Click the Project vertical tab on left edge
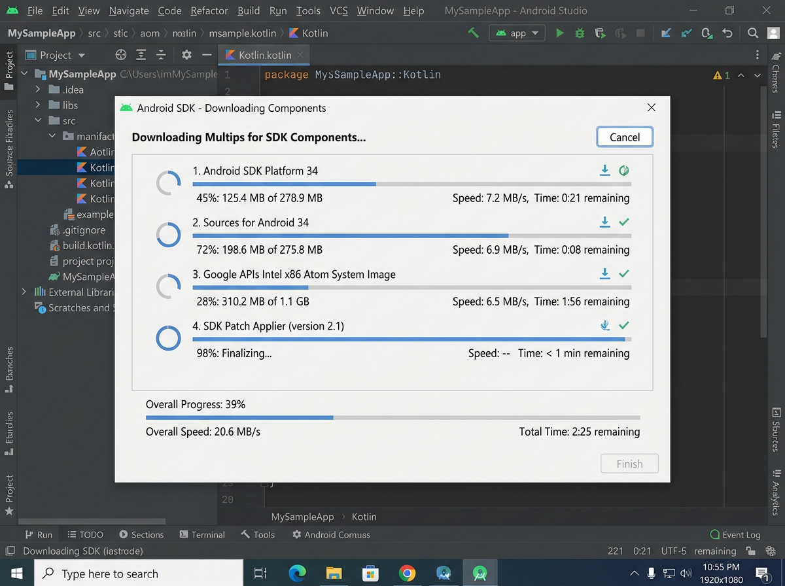785x586 pixels. pos(9,71)
